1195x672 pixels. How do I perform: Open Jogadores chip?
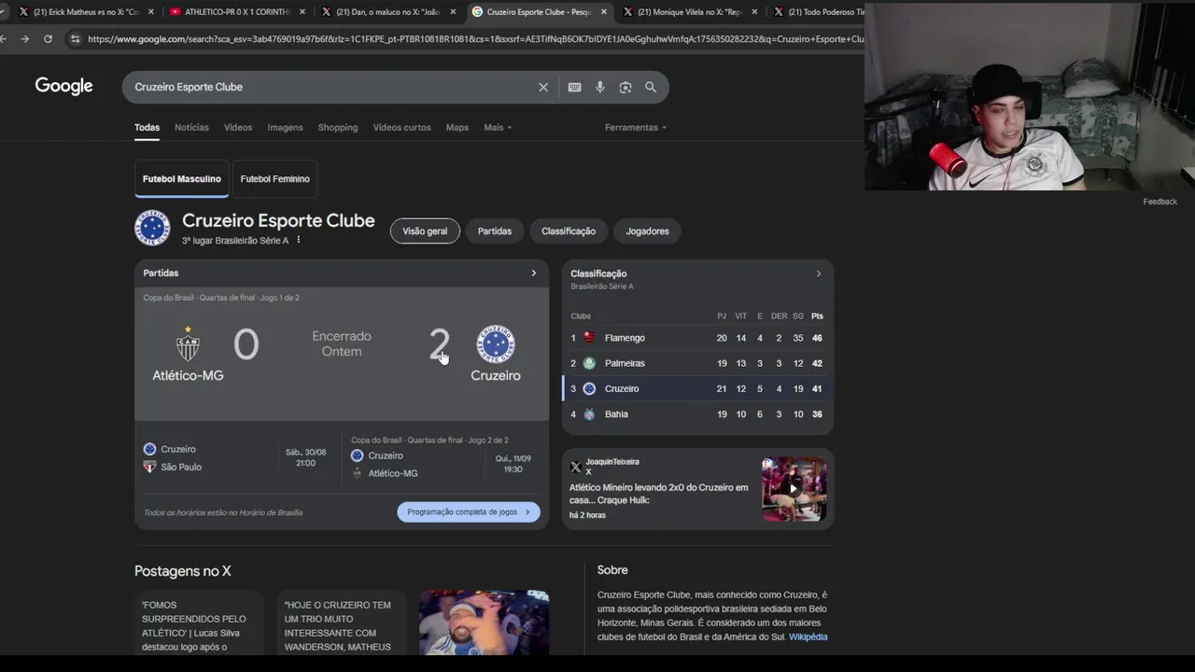tap(647, 231)
